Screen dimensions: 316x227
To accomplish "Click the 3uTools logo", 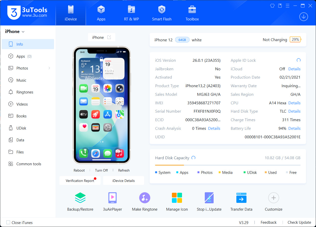I will tap(27, 12).
